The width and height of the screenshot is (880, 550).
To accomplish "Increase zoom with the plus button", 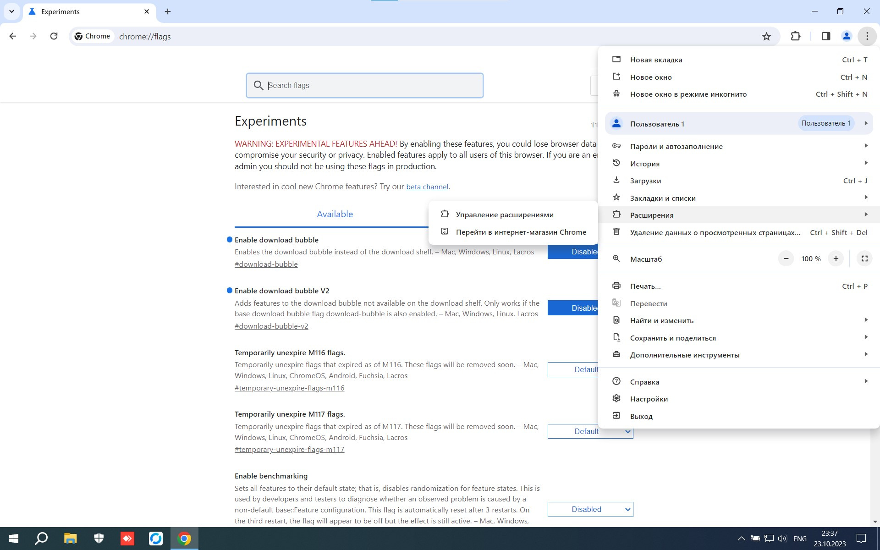I will pyautogui.click(x=836, y=259).
